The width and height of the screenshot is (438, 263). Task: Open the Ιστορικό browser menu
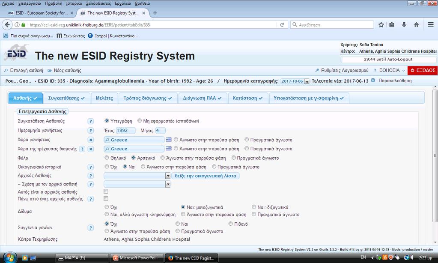click(x=74, y=3)
